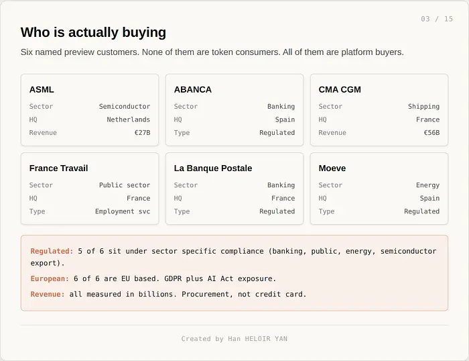Screen dimensions: 469x361
Task: Click Energy sector value in Moeve card
Action: 427,185
